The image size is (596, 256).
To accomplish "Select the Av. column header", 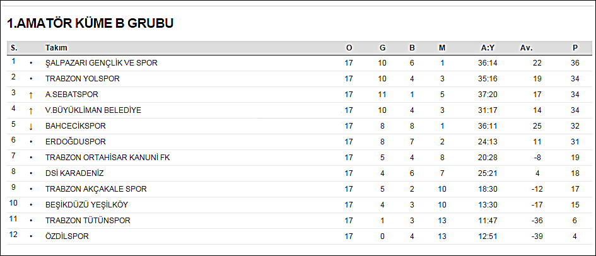I will (x=527, y=49).
